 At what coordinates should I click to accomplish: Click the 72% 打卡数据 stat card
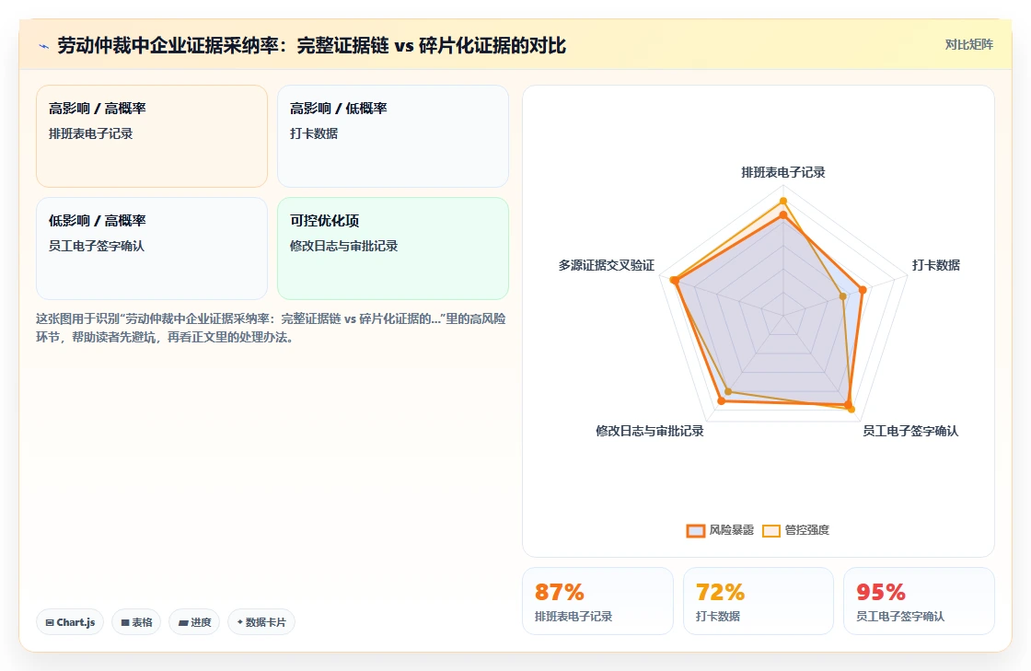[x=759, y=601]
